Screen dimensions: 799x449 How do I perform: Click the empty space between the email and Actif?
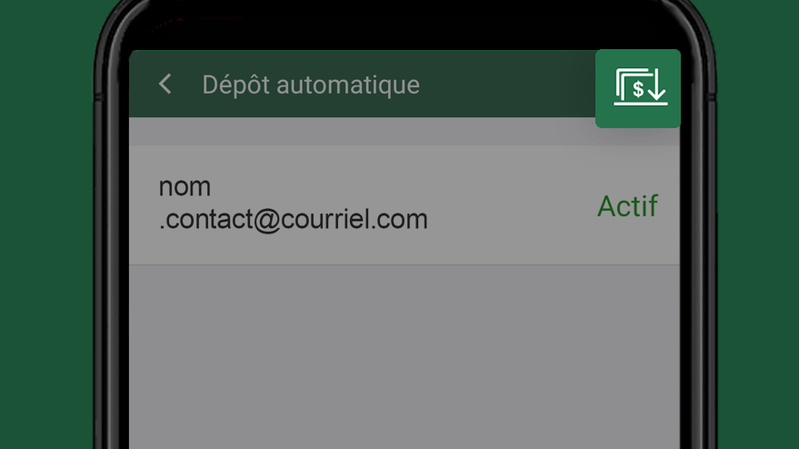[512, 206]
